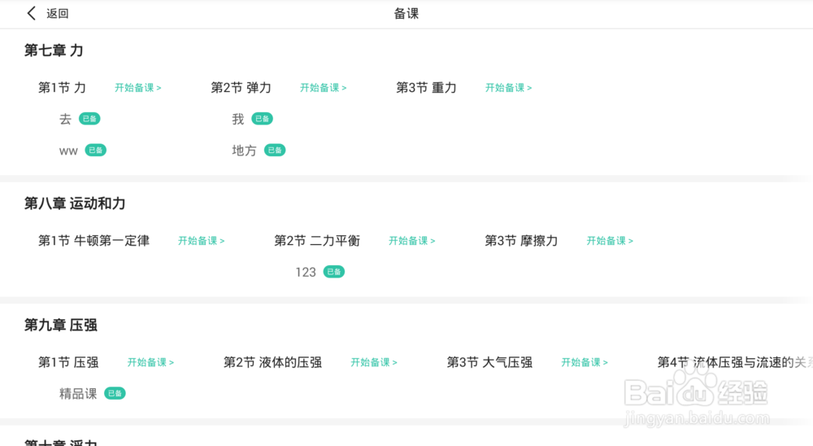Tap the 已备 badge beside 地方
The height and width of the screenshot is (446, 813).
pyautogui.click(x=275, y=151)
